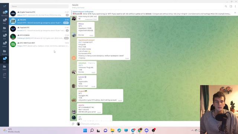Click the dark avatar of the bottom message
Screen dimensions: 238x134
point(74,118)
